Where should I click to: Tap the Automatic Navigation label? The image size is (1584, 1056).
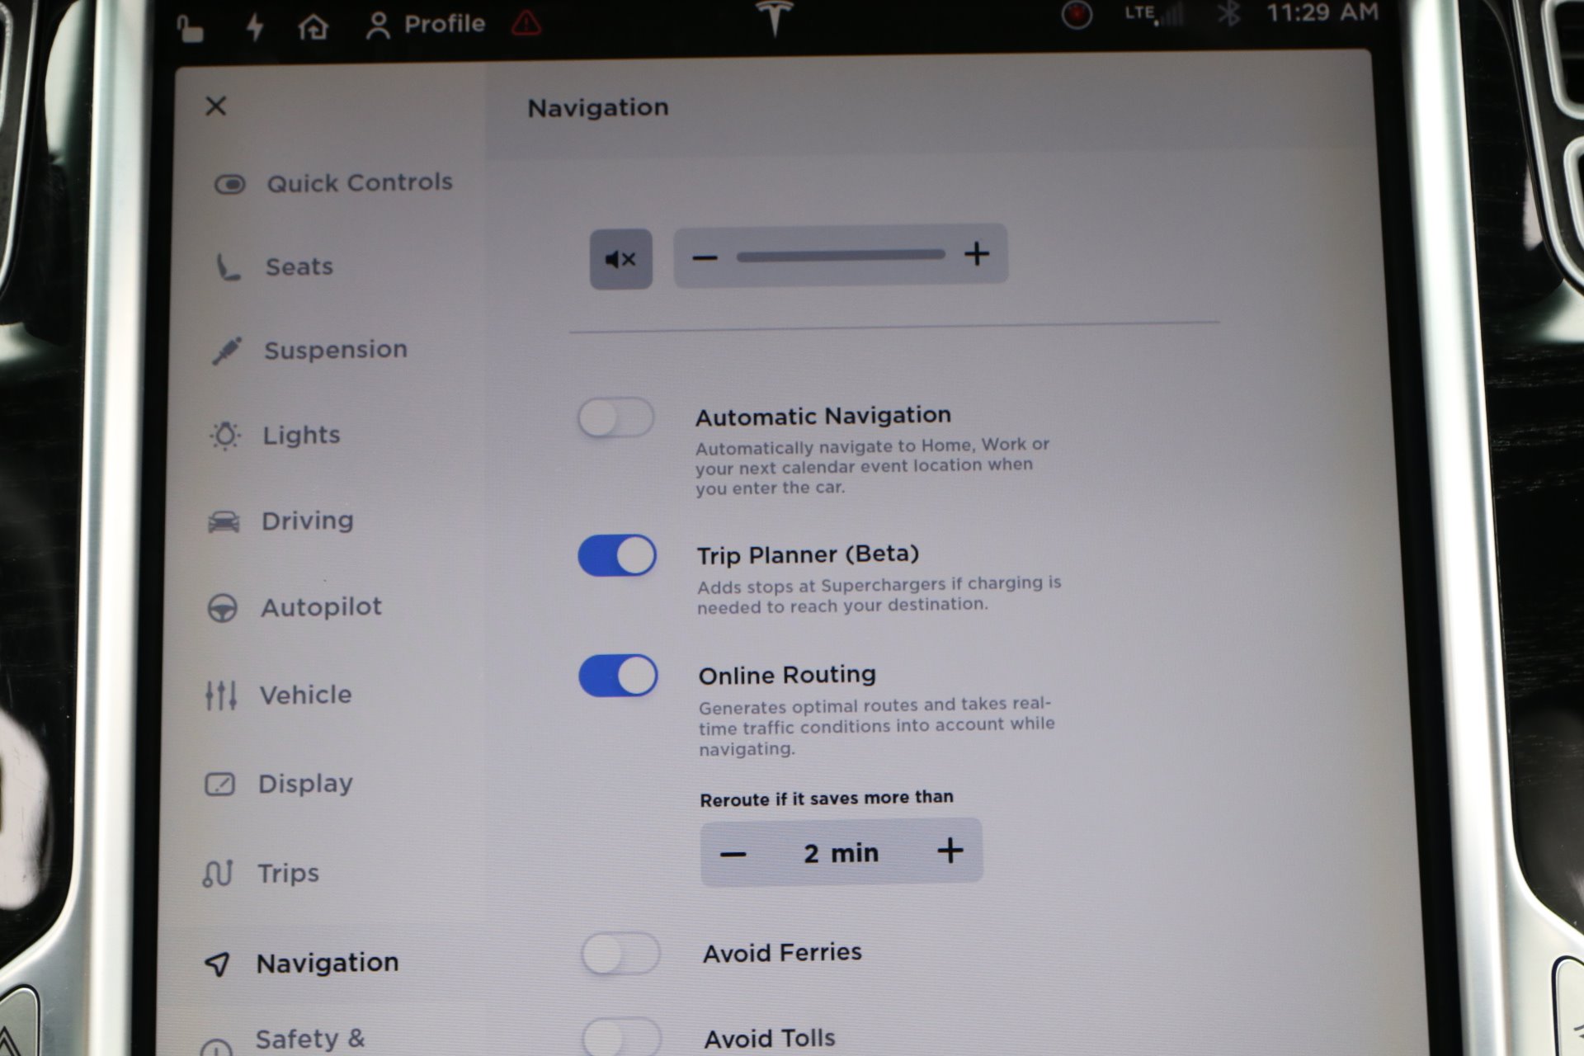(823, 416)
